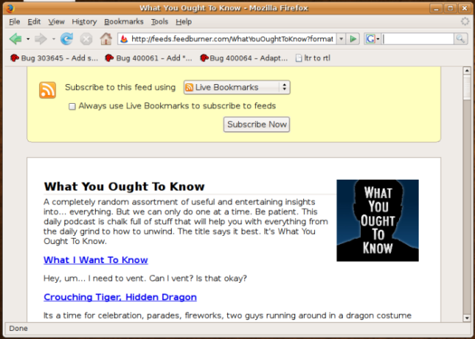Open the Live Bookmarks subscribe dropdown
This screenshot has width=475, height=339.
pos(237,87)
